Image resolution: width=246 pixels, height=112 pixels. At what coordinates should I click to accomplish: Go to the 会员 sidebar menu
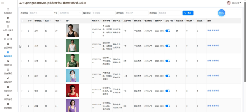8,22
